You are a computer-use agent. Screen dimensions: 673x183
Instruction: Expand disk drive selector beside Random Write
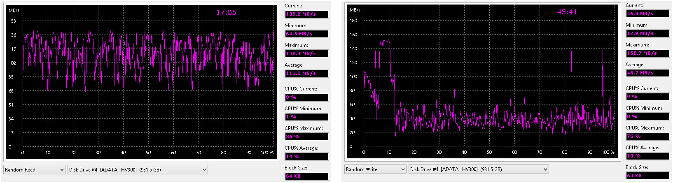[x=479, y=169]
